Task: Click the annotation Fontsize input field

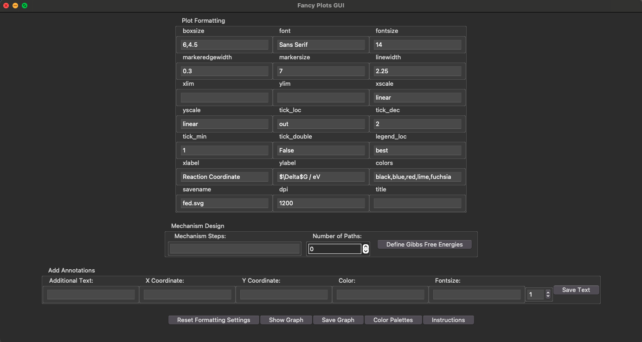Action: (477, 294)
